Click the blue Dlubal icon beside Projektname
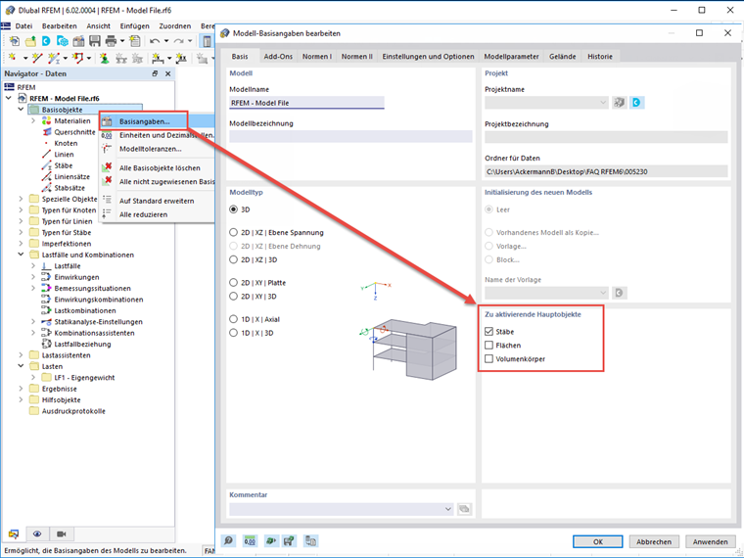Screen dimensions: 744x558 pyautogui.click(x=636, y=103)
